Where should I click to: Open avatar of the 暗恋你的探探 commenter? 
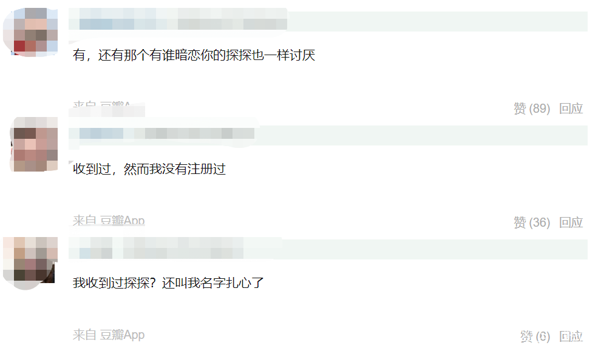click(x=30, y=32)
